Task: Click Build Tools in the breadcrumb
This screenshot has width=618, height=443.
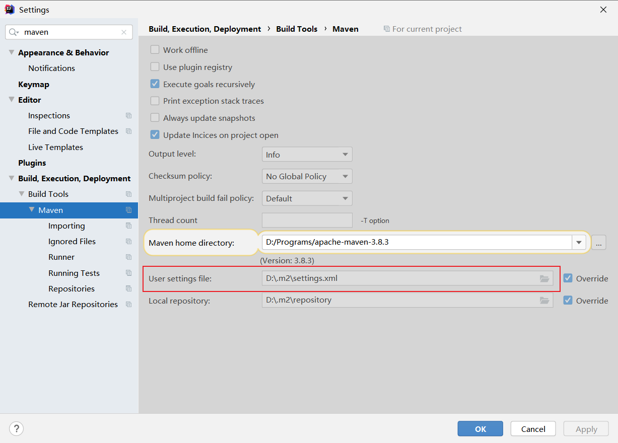Action: pos(297,29)
